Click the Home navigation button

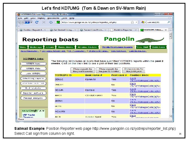(x=23, y=47)
